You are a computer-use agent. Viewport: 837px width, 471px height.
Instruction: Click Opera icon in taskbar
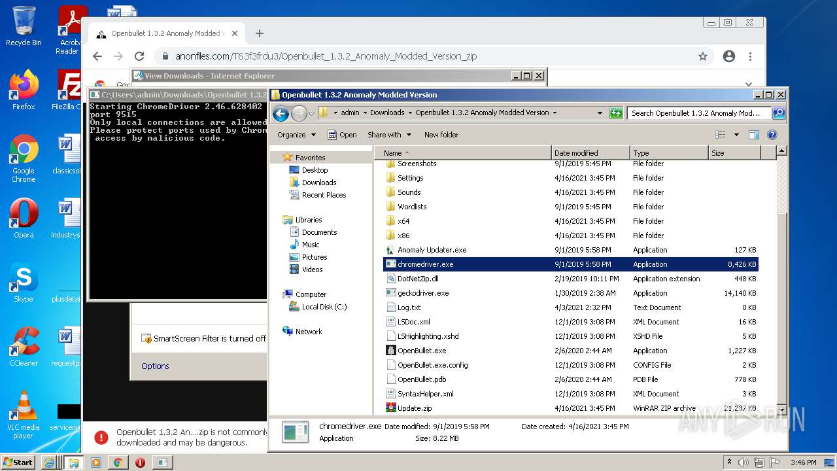pyautogui.click(x=140, y=462)
